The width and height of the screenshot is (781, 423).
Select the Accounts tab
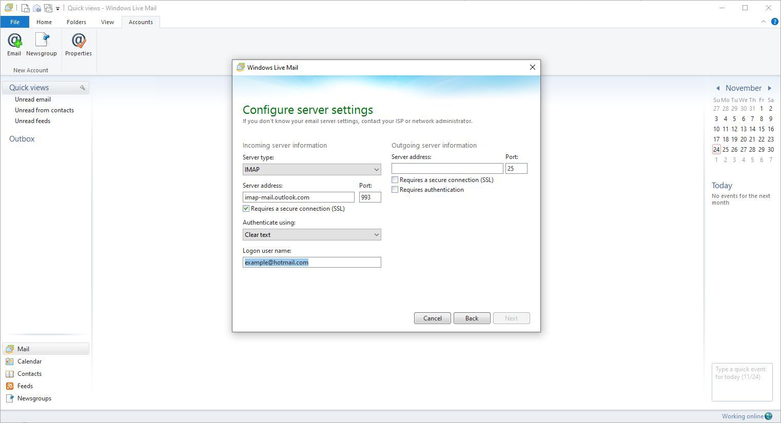(141, 22)
